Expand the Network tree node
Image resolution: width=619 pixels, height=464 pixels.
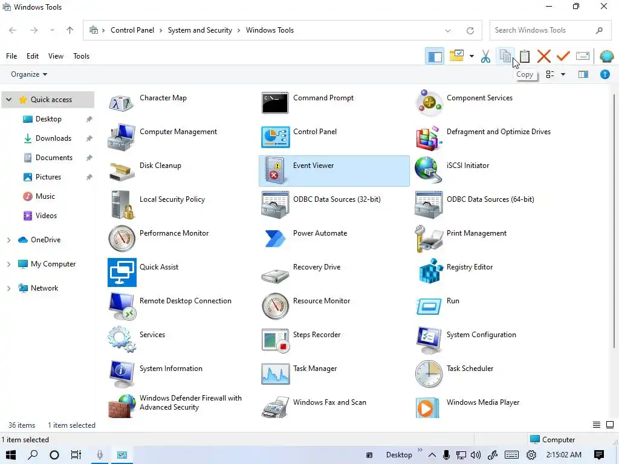[8, 288]
